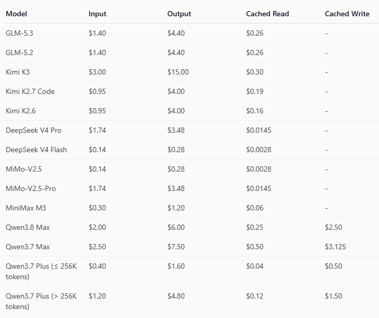Select the GLM-5.3 model name
Screen dimensions: 379x318
point(19,33)
